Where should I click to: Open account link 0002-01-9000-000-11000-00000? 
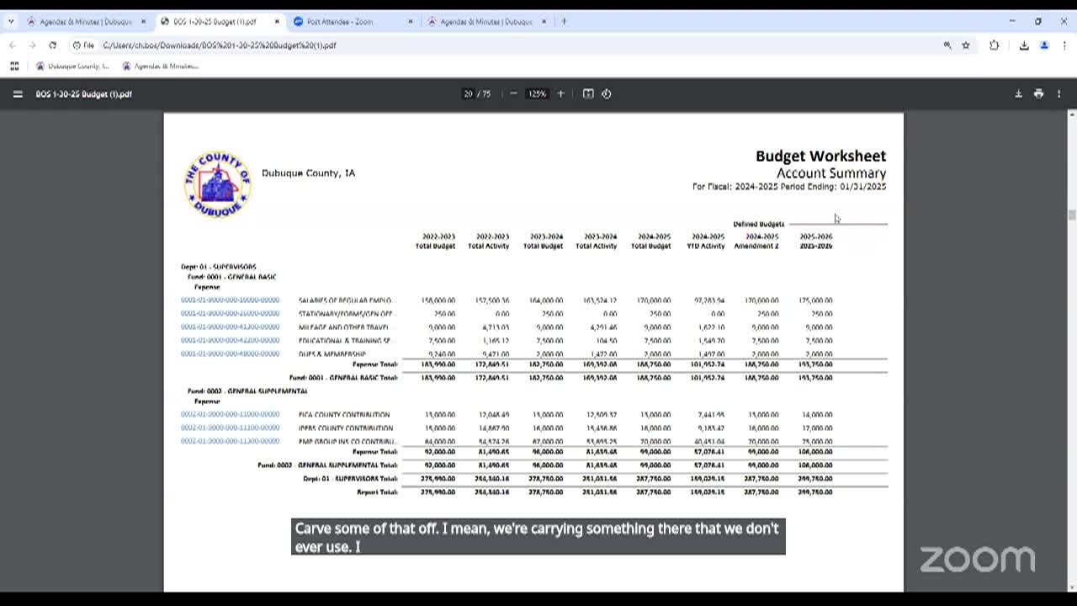(230, 414)
